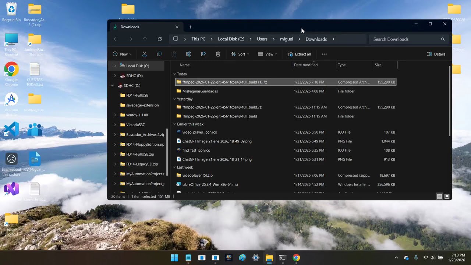Screen dimensions: 471x265
Task: Go up one folder level
Action: pyautogui.click(x=145, y=39)
